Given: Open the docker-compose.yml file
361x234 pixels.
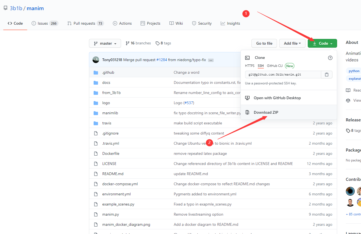Looking at the screenshot, I should (x=120, y=184).
